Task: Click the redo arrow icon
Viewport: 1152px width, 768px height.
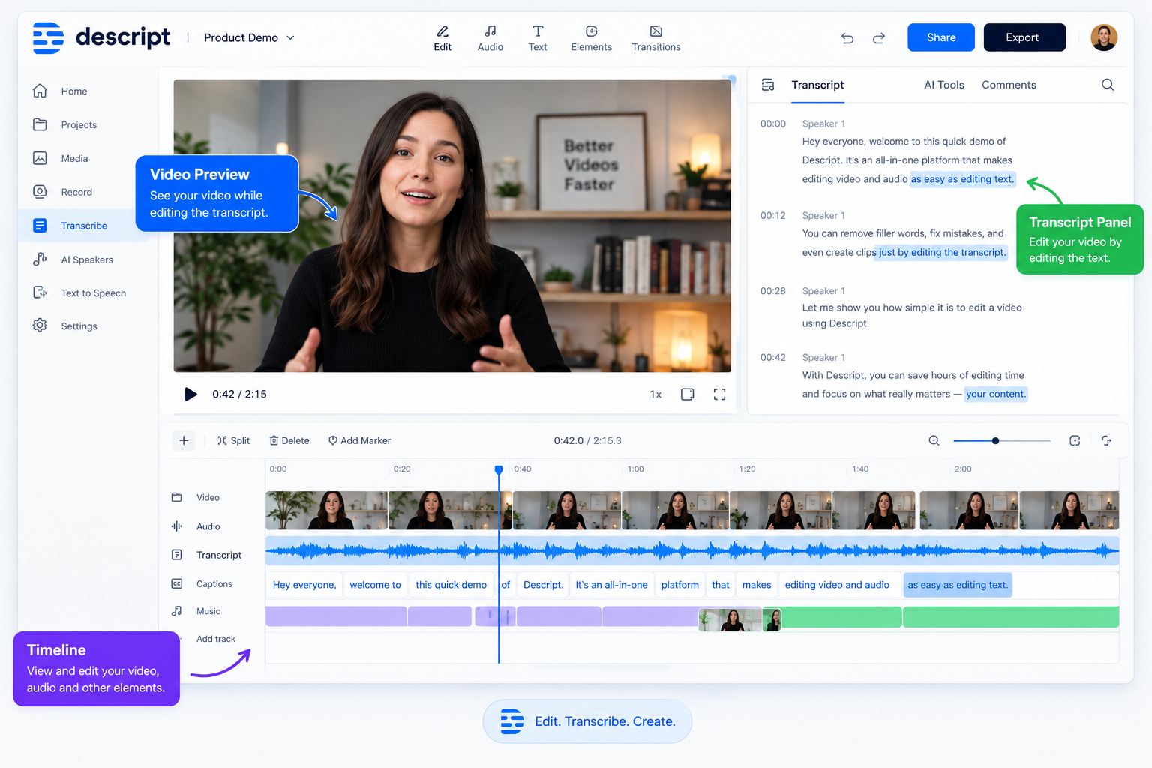Action: click(879, 38)
